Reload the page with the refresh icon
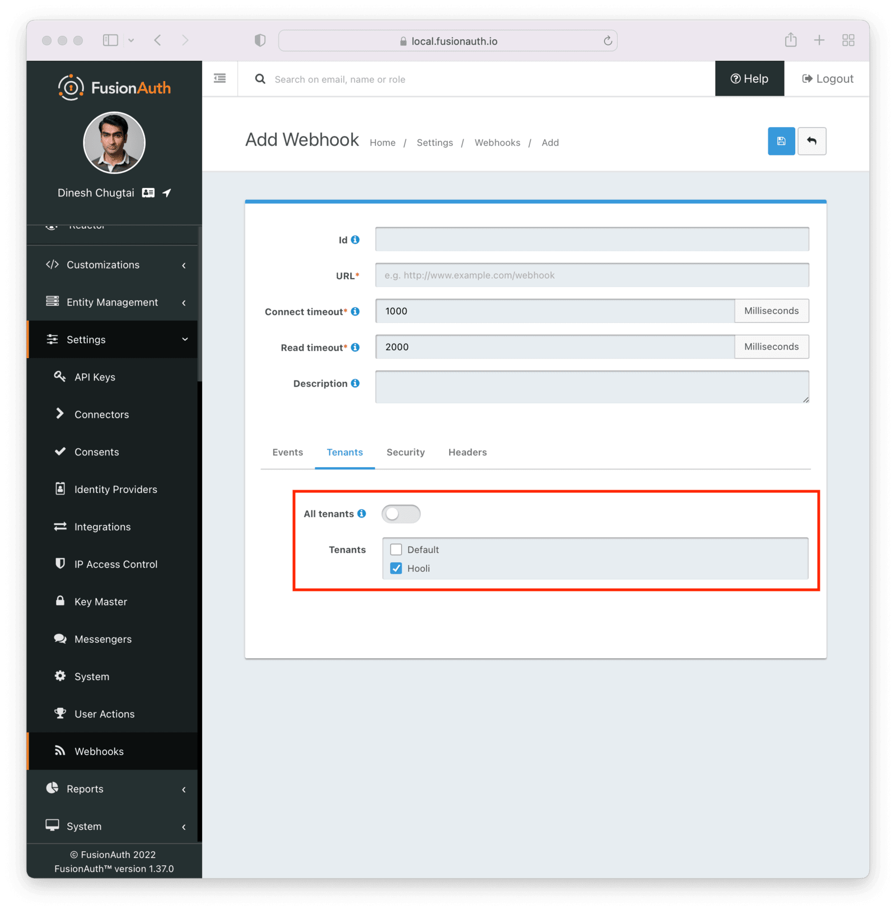Screen dimensions: 896x911 tap(608, 41)
